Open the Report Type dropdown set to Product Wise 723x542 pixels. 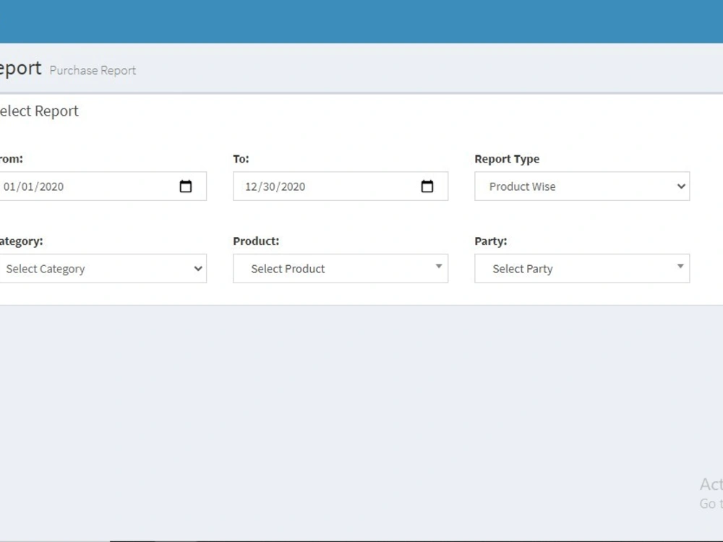[x=582, y=186]
